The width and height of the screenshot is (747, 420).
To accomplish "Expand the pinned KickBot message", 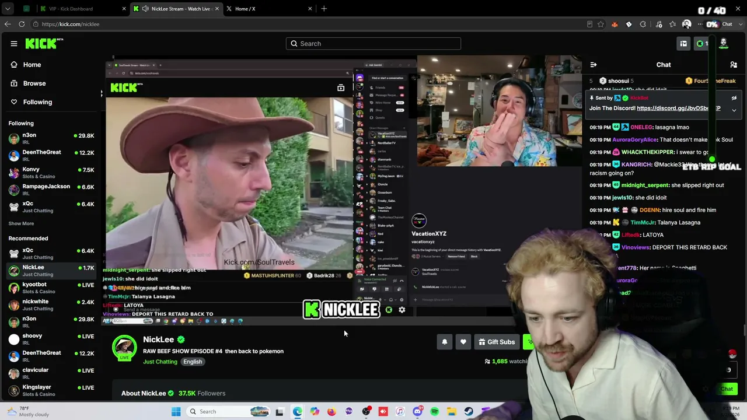I will pyautogui.click(x=734, y=110).
